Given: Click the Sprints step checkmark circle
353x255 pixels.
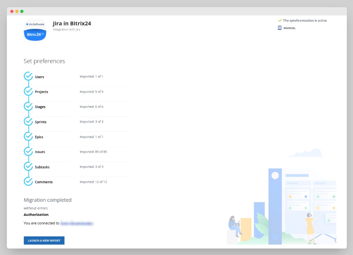Looking at the screenshot, I should pos(28,121).
